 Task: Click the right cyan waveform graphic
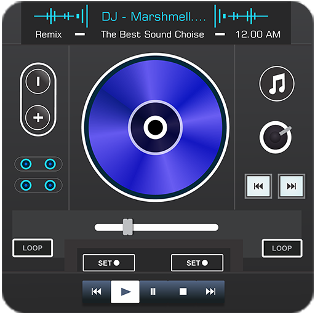click(x=241, y=16)
